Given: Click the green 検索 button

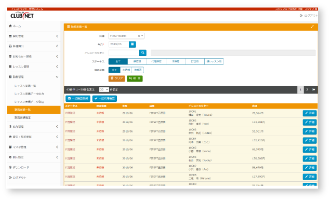Looking at the screenshot, I should coord(135,78).
